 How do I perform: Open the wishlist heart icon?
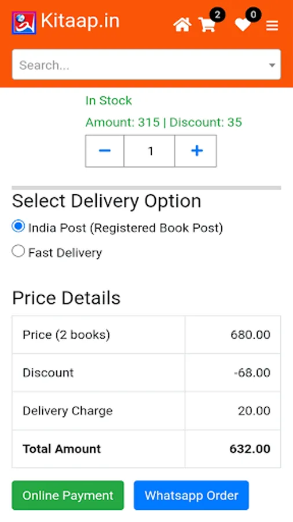point(243,25)
